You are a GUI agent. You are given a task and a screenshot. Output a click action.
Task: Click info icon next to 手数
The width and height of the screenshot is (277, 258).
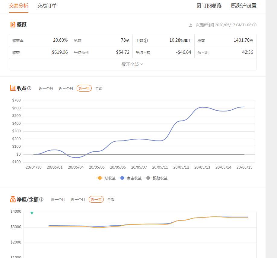tap(146, 40)
